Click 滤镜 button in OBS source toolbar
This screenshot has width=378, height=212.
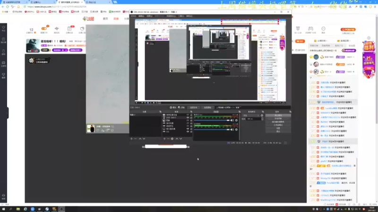point(181,107)
